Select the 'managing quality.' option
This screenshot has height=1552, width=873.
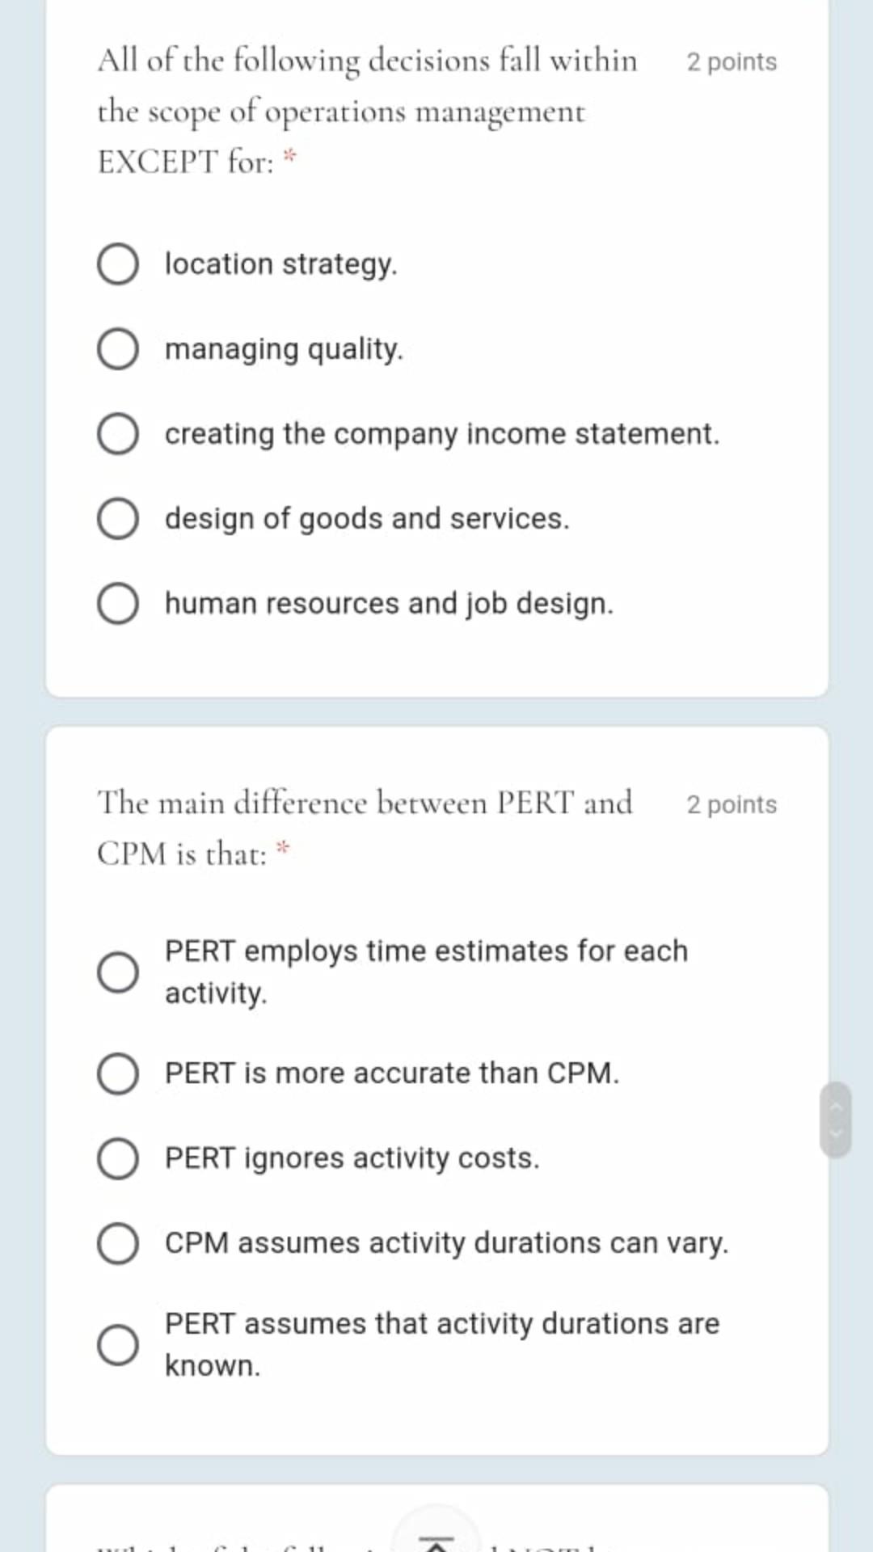119,349
